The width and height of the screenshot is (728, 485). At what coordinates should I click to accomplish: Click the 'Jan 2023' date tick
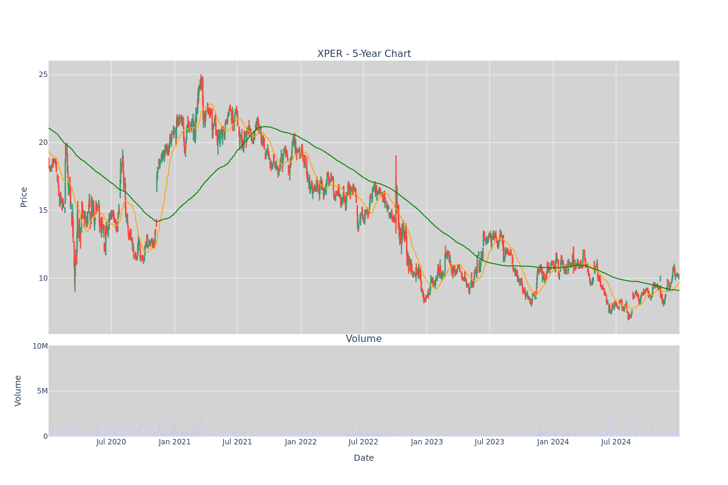click(x=427, y=442)
